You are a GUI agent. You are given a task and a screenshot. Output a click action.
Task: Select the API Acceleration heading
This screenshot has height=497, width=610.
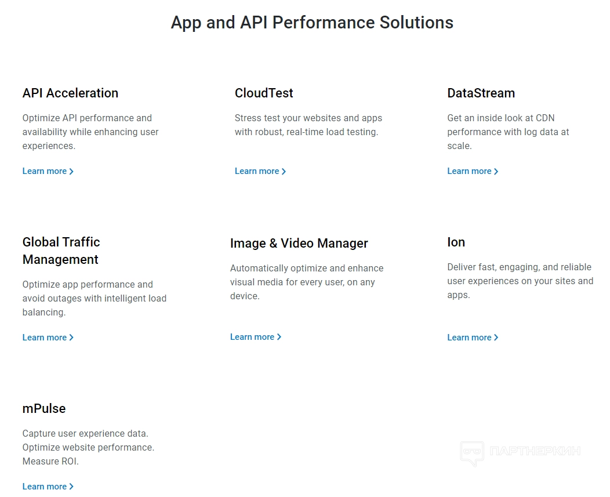(70, 93)
